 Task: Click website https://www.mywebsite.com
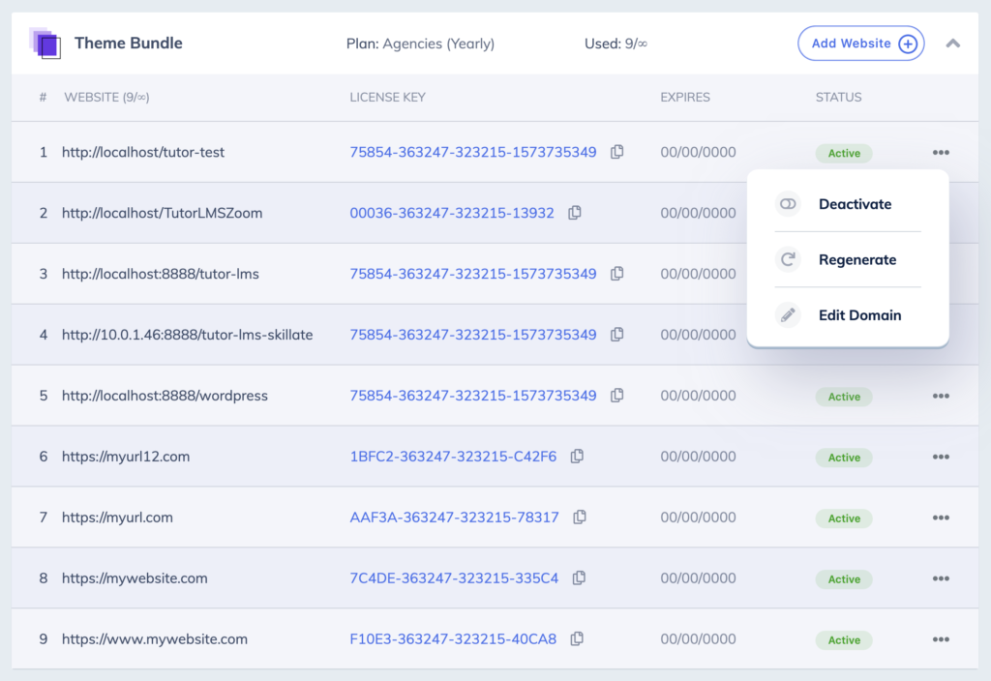click(x=154, y=638)
